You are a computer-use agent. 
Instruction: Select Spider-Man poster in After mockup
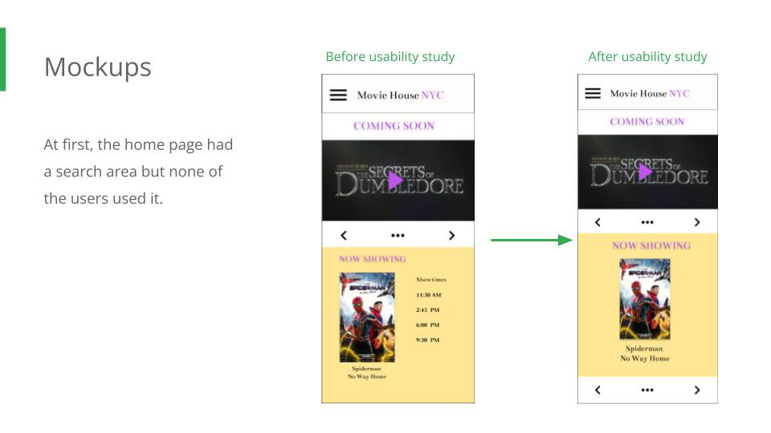click(645, 299)
